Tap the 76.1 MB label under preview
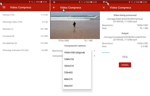The width and height of the screenshot is (150, 96). [x=88, y=41]
